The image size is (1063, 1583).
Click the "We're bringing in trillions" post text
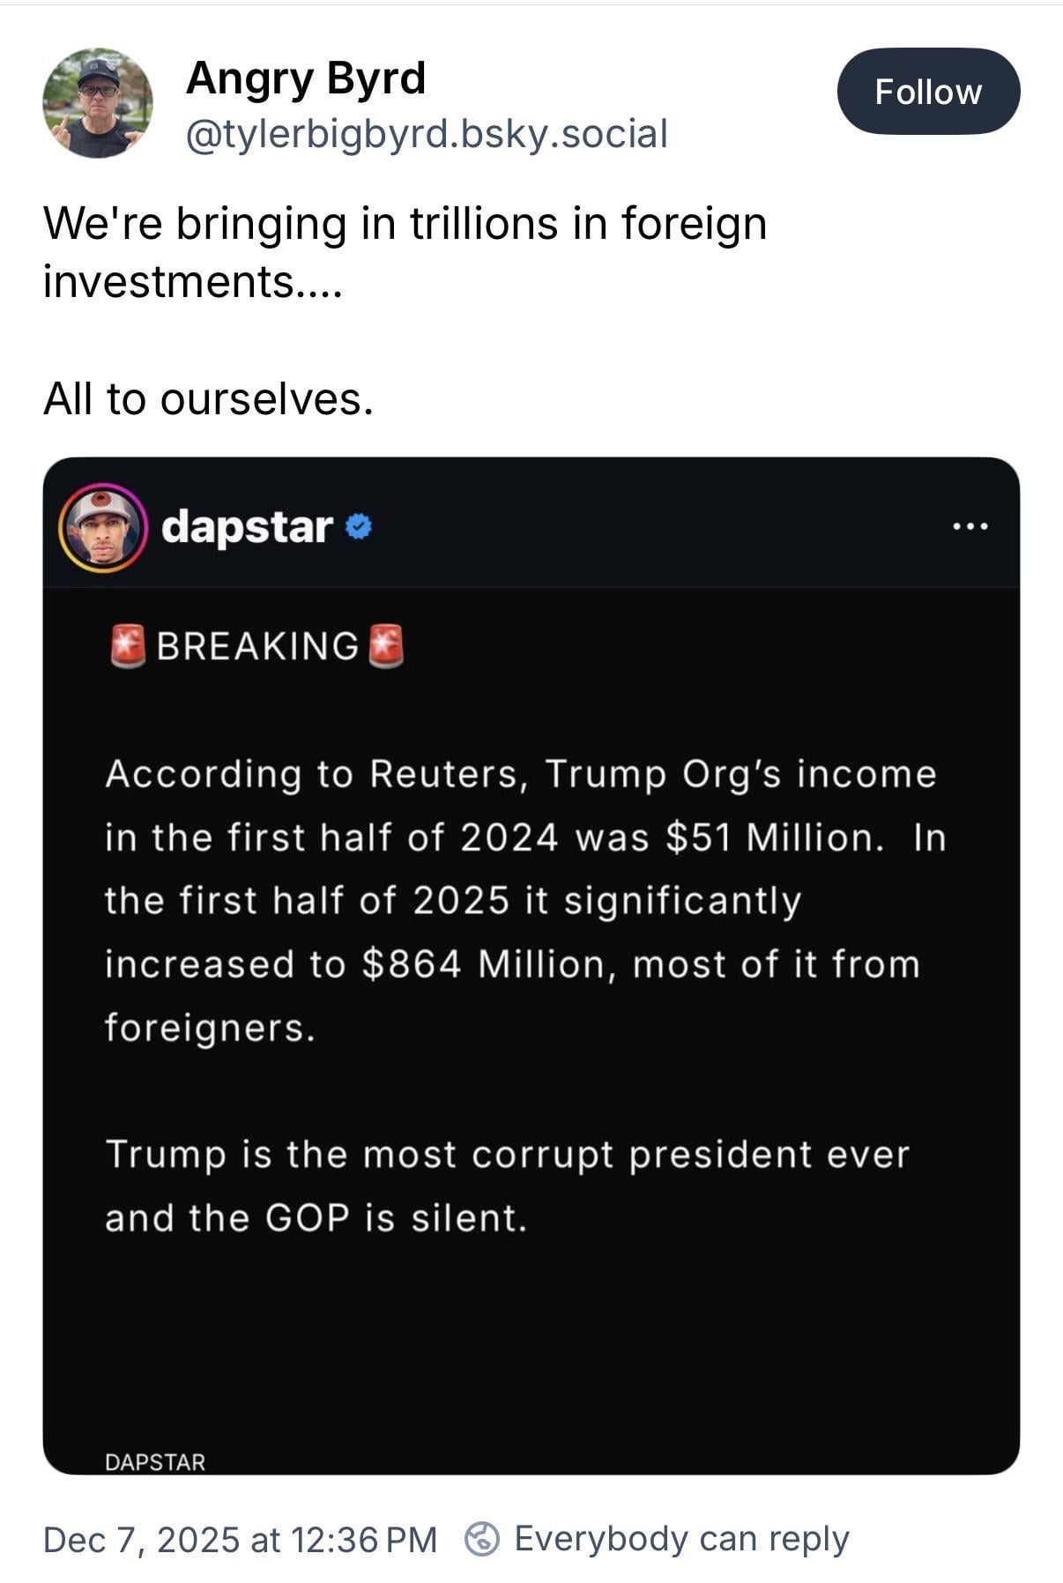click(x=405, y=252)
